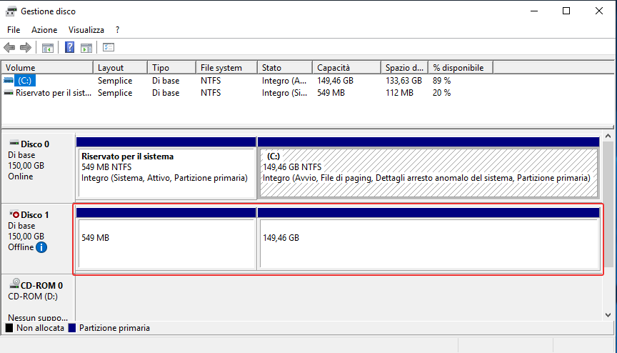Click the Gestione disco title bar icon
This screenshot has width=617, height=353.
pos(11,11)
